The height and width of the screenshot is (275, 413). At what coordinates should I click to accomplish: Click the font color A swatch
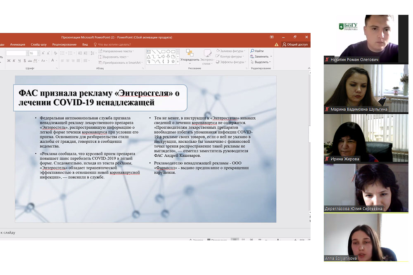coord(52,61)
